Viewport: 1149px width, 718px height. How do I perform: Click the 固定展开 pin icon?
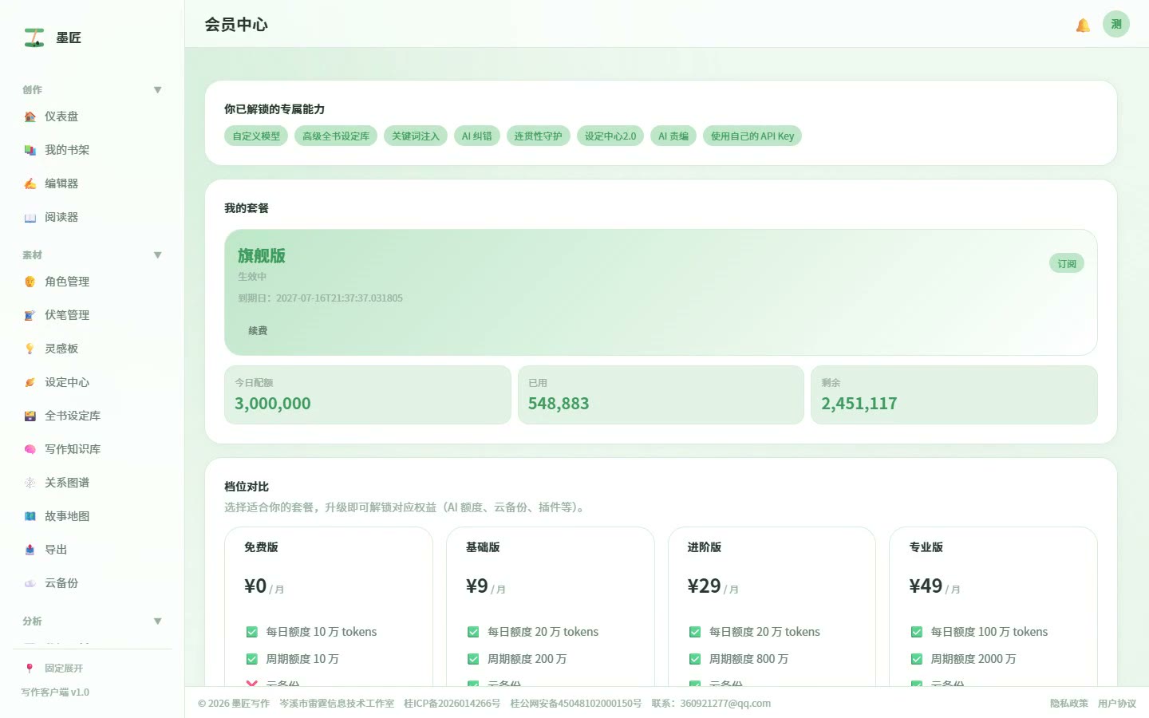[30, 669]
